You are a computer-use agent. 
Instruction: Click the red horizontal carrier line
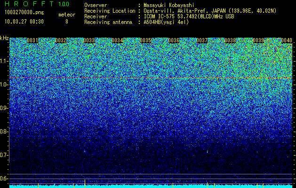click(151, 78)
